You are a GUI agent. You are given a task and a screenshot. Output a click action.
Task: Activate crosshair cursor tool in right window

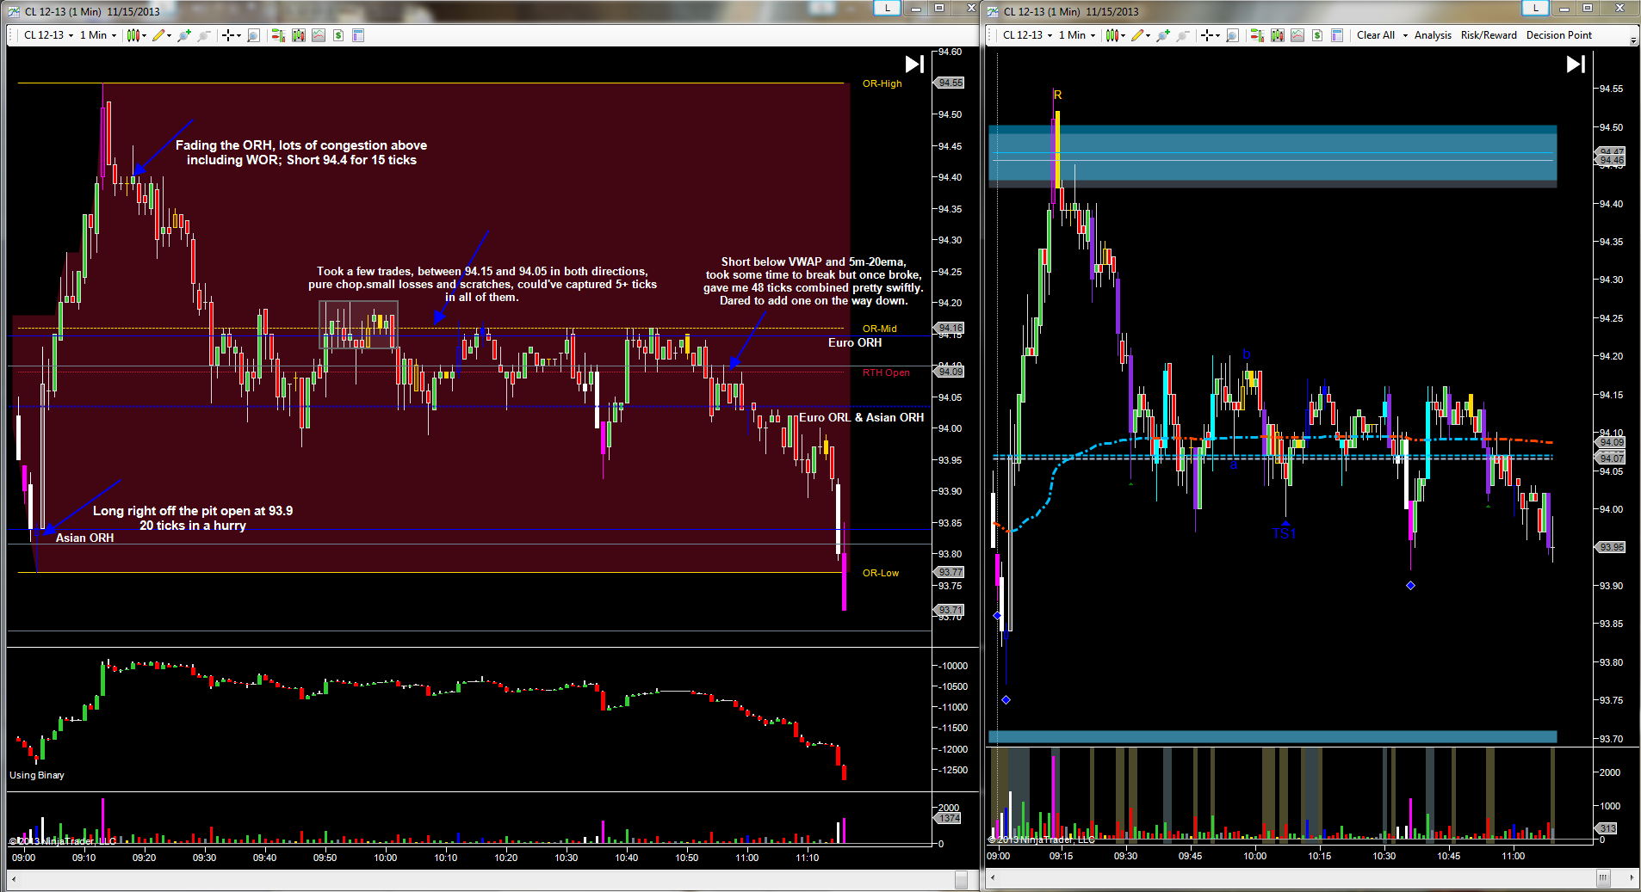tap(1207, 35)
